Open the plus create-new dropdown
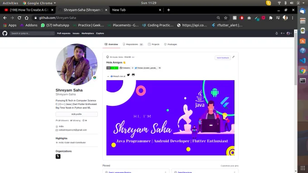 282,34
